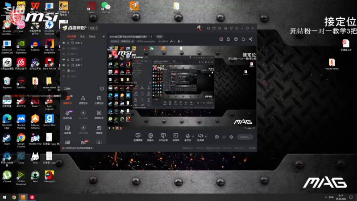Open the 房管助手 moderator helper tool
The image size is (357, 201).
pos(83,100)
